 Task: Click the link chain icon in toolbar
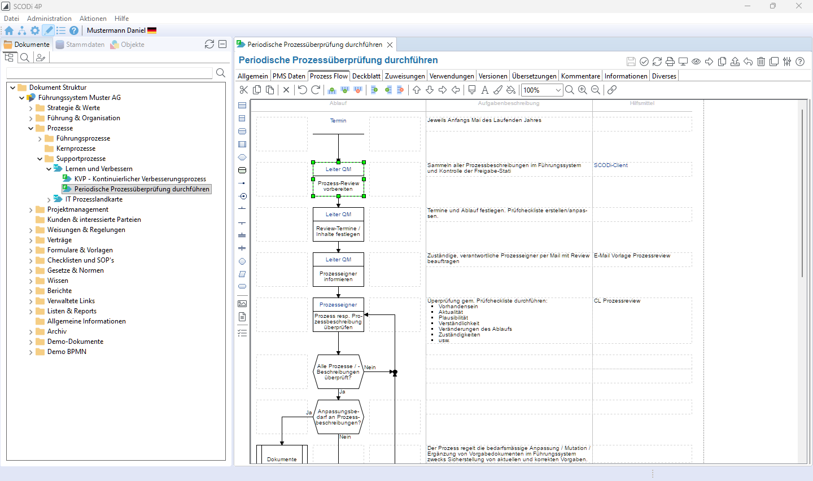click(x=611, y=90)
